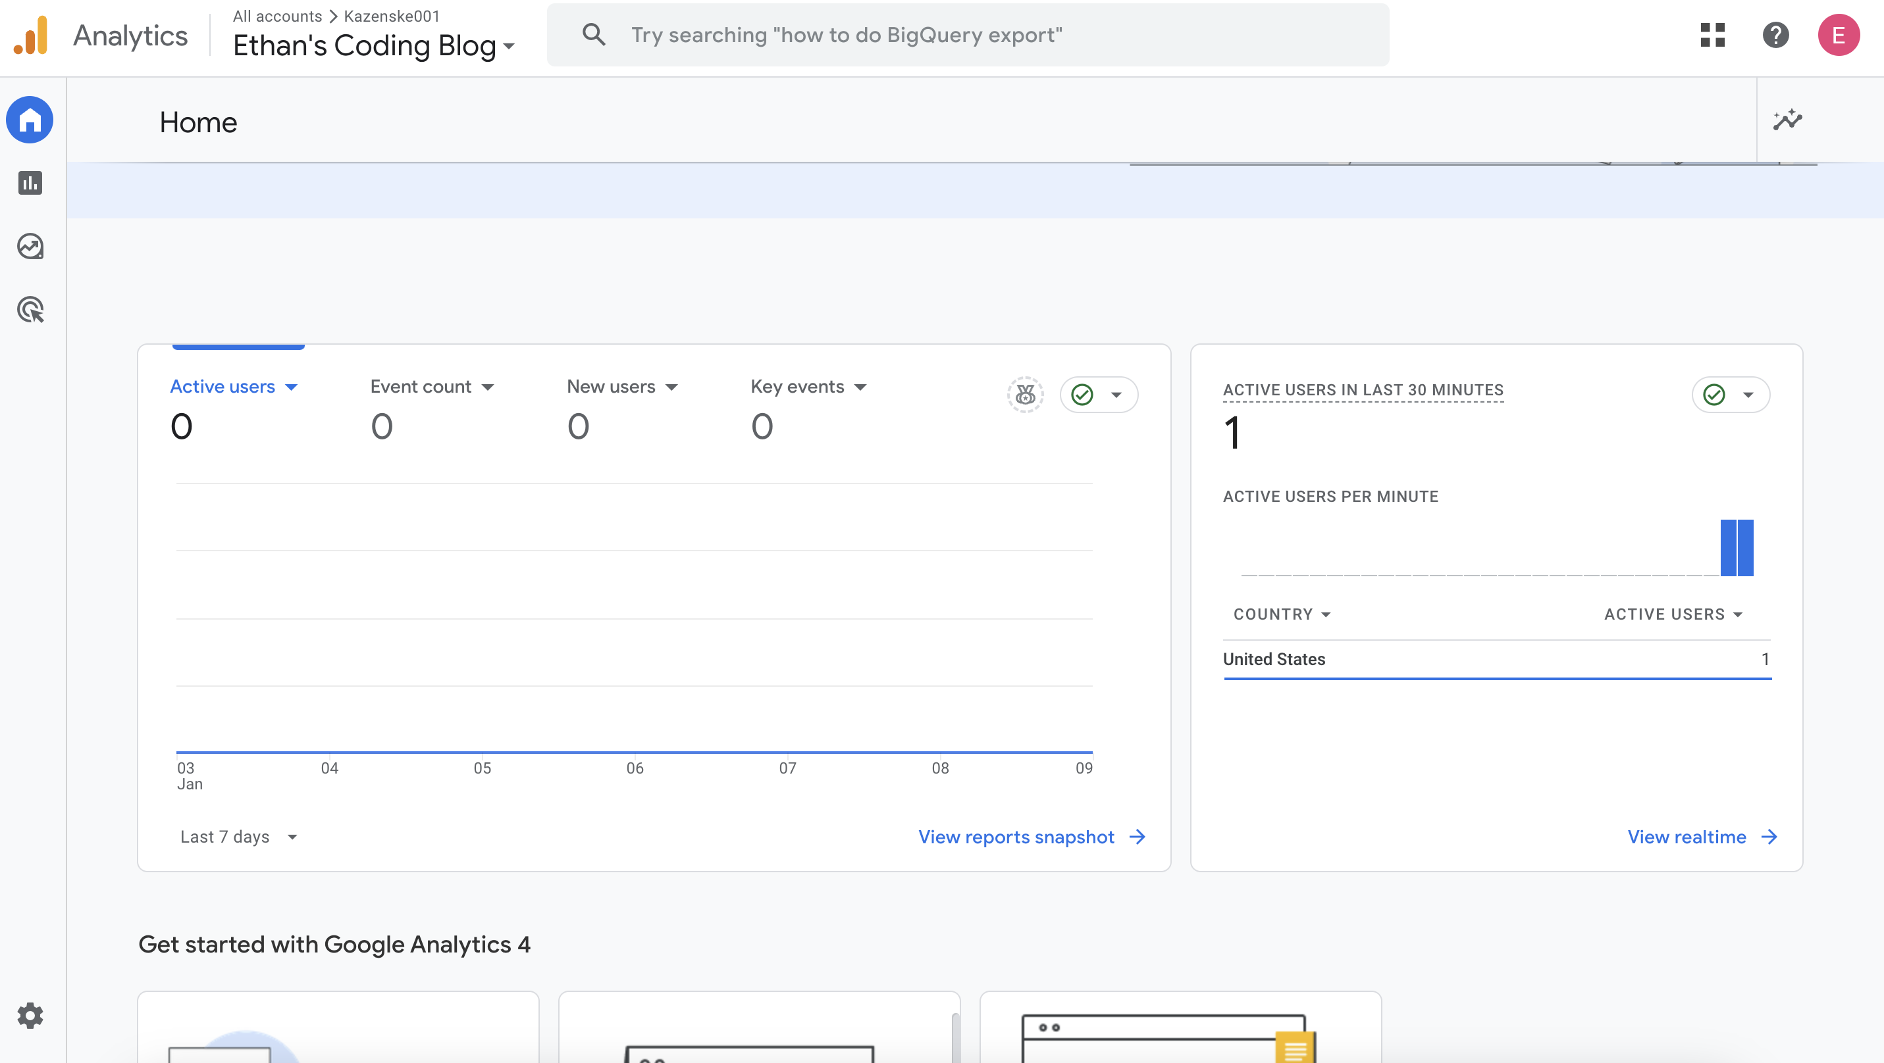1884x1063 pixels.
Task: Open the Google apps grid icon
Action: 1713,34
